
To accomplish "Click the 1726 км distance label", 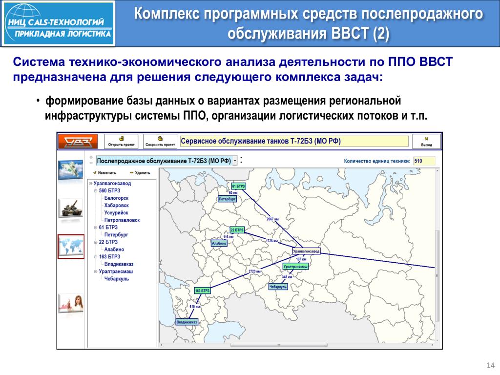I will coord(271,241).
